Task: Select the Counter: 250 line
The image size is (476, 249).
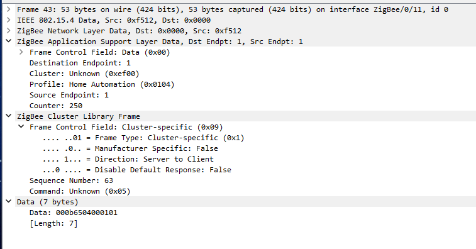Action: [x=56, y=106]
